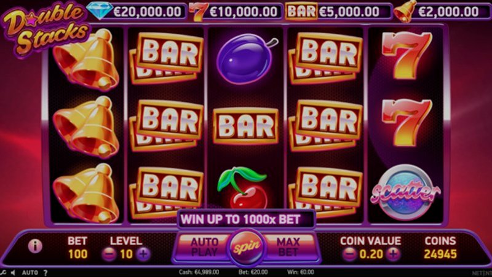Image resolution: width=492 pixels, height=277 pixels.
Task: Click the diamond jackpot icon at top
Action: coord(100,10)
